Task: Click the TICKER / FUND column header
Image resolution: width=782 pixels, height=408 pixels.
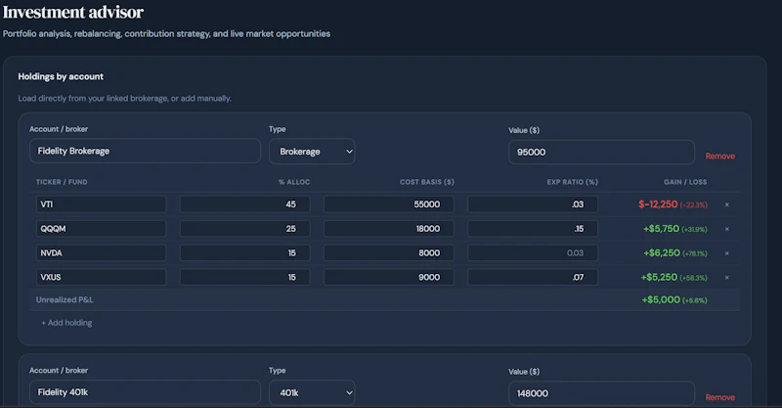Action: (x=62, y=182)
